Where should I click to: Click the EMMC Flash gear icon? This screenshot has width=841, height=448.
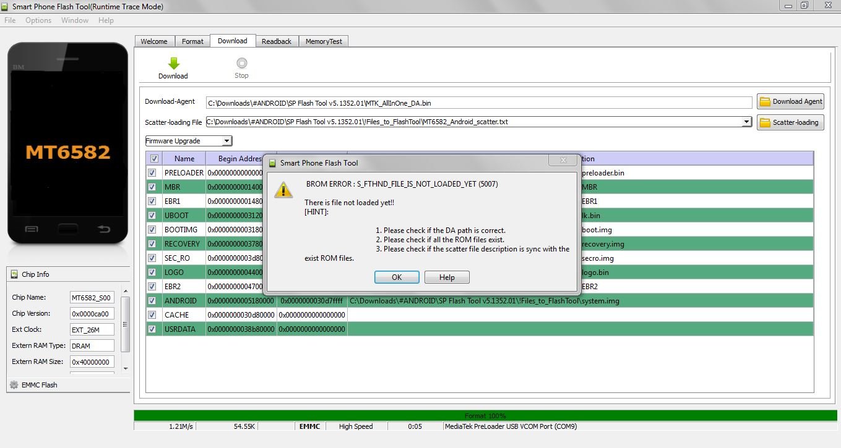click(14, 385)
